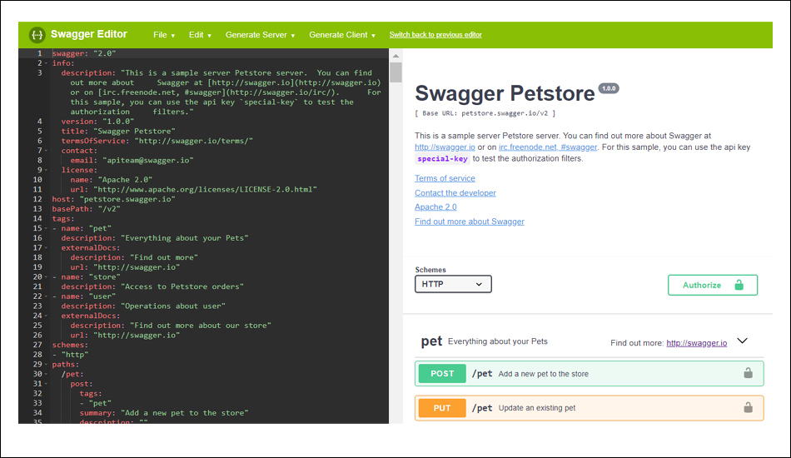This screenshot has height=458, width=791.
Task: Click the editor vertical scrollbar thumb
Action: click(396, 72)
